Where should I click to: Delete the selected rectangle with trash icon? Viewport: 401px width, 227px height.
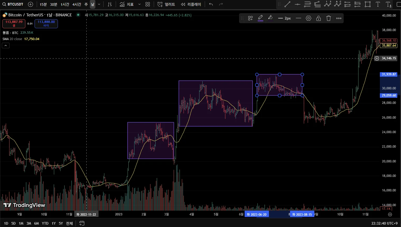[x=329, y=18]
